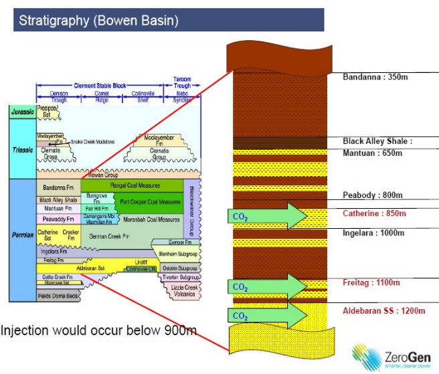The image size is (439, 374).
Task: Select the Black Alley Shale depth label
Action: click(377, 141)
